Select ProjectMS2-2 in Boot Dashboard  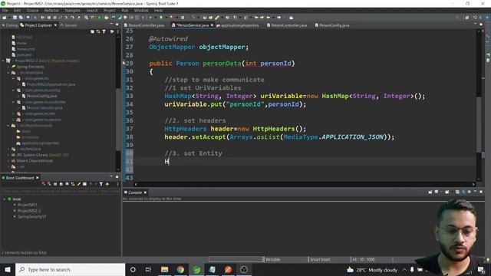29,211
